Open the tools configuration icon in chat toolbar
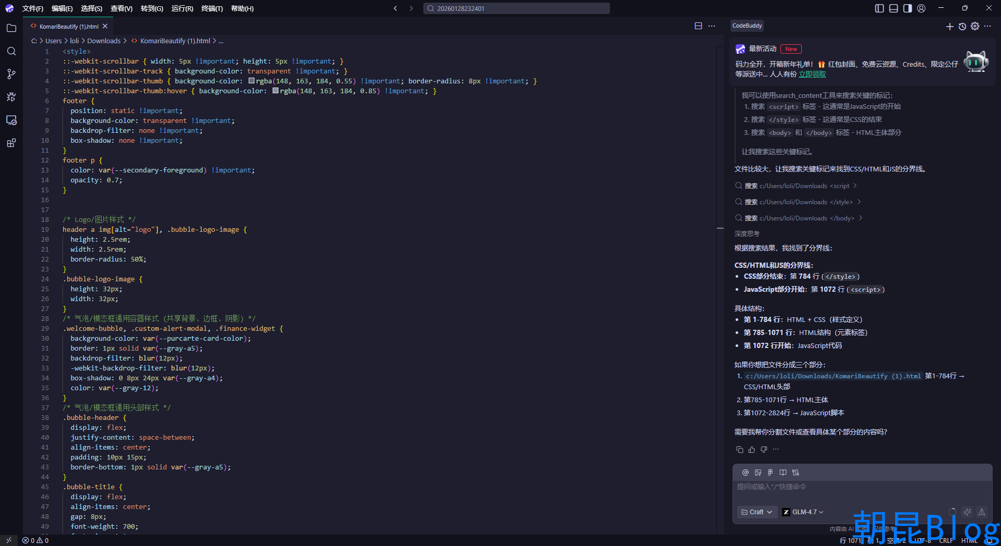The image size is (1001, 546). tap(796, 473)
